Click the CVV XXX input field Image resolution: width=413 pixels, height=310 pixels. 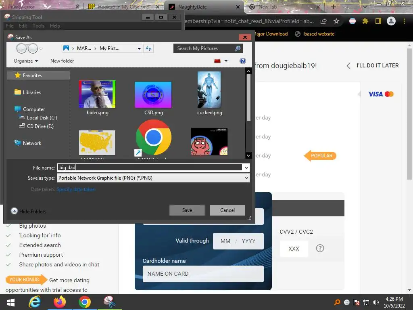point(294,249)
